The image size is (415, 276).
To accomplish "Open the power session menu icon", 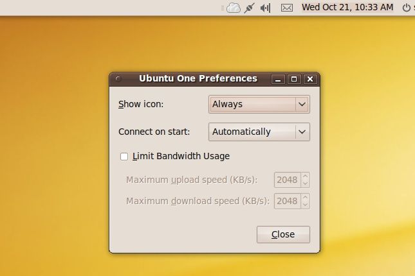I will (x=406, y=8).
